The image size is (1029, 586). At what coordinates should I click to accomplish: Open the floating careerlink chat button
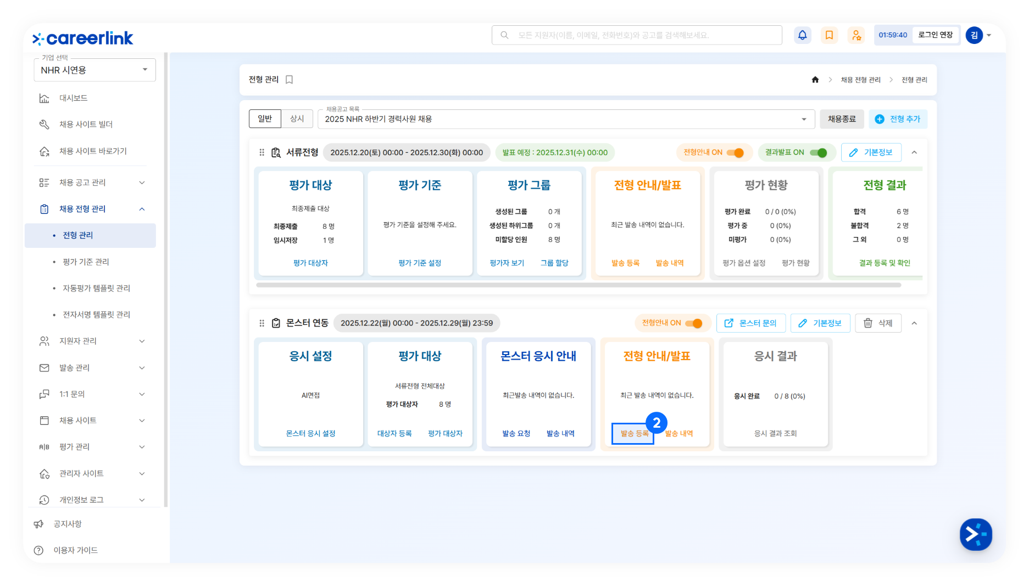[975, 534]
